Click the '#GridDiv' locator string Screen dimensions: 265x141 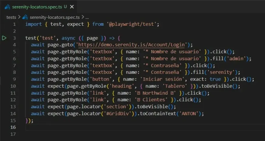tap(117, 113)
